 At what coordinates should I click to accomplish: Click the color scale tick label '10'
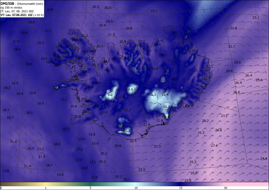[136, 188]
